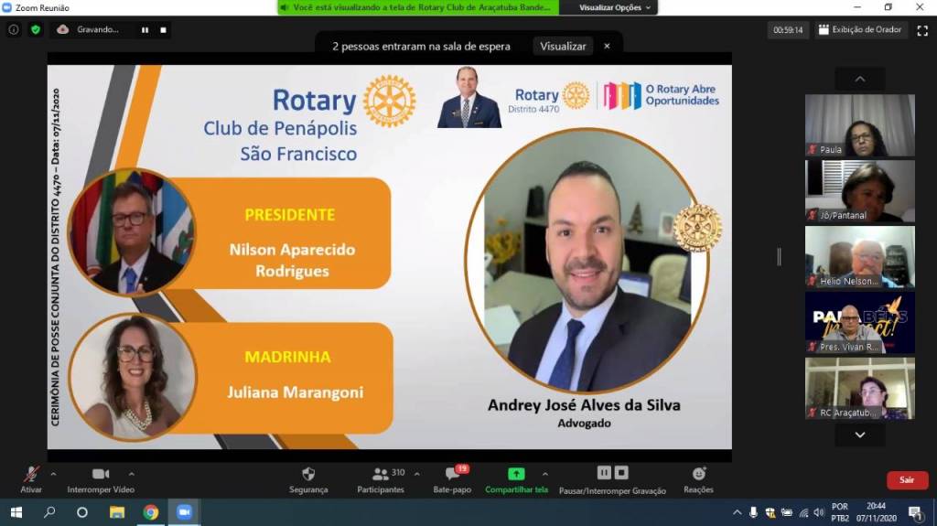The height and width of the screenshot is (526, 937).
Task: Unmute microphone with the Ativar icon
Action: (x=31, y=475)
